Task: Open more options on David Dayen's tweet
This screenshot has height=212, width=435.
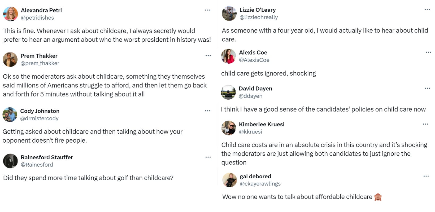Action: [427, 88]
